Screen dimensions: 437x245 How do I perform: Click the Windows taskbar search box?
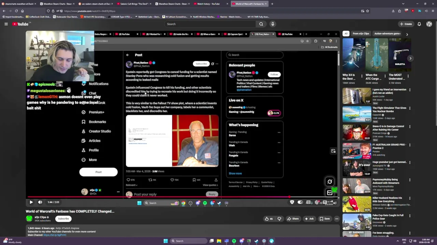pos(188,241)
